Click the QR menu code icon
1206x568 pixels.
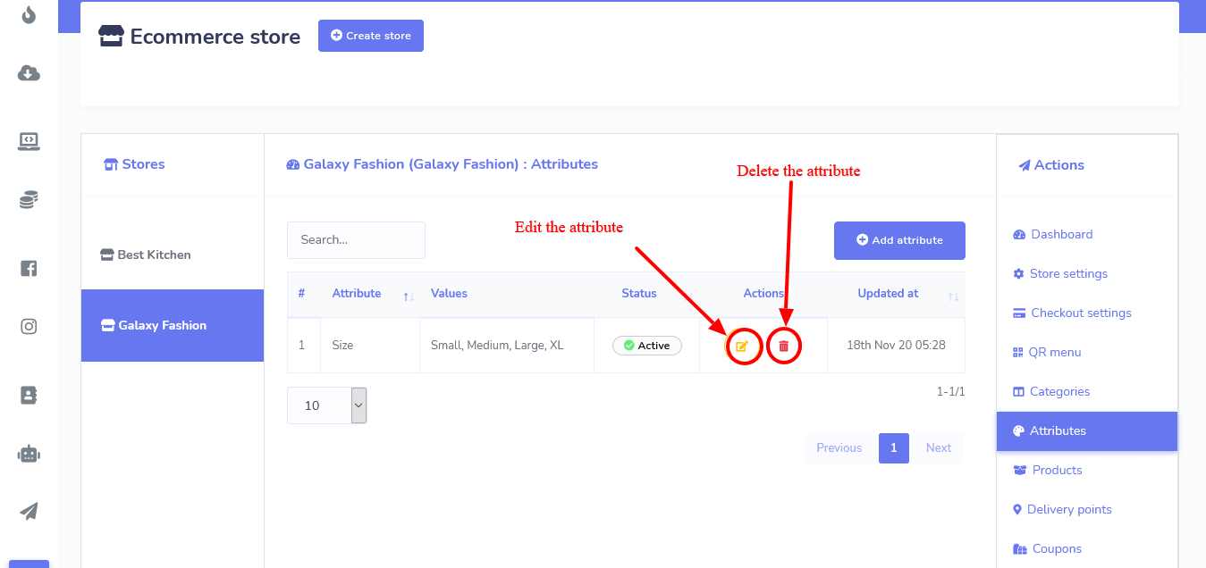1018,353
